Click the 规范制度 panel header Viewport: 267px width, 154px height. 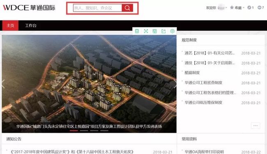click(x=189, y=40)
